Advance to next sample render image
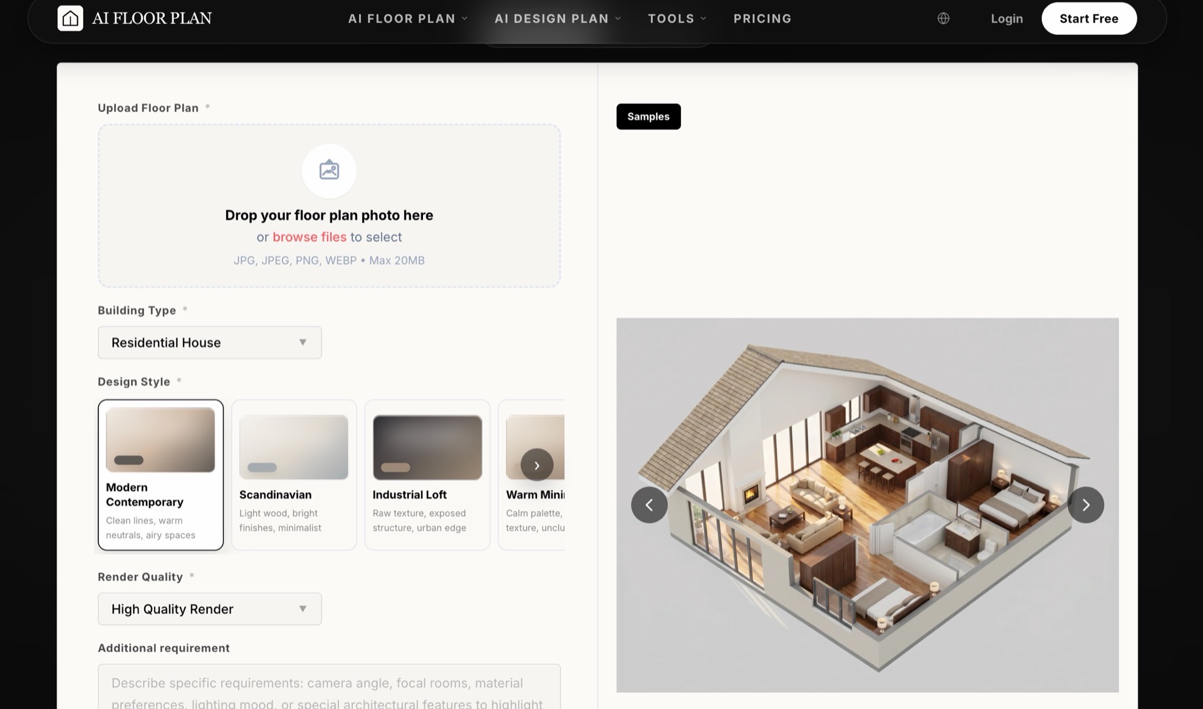This screenshot has width=1203, height=709. (x=1086, y=505)
